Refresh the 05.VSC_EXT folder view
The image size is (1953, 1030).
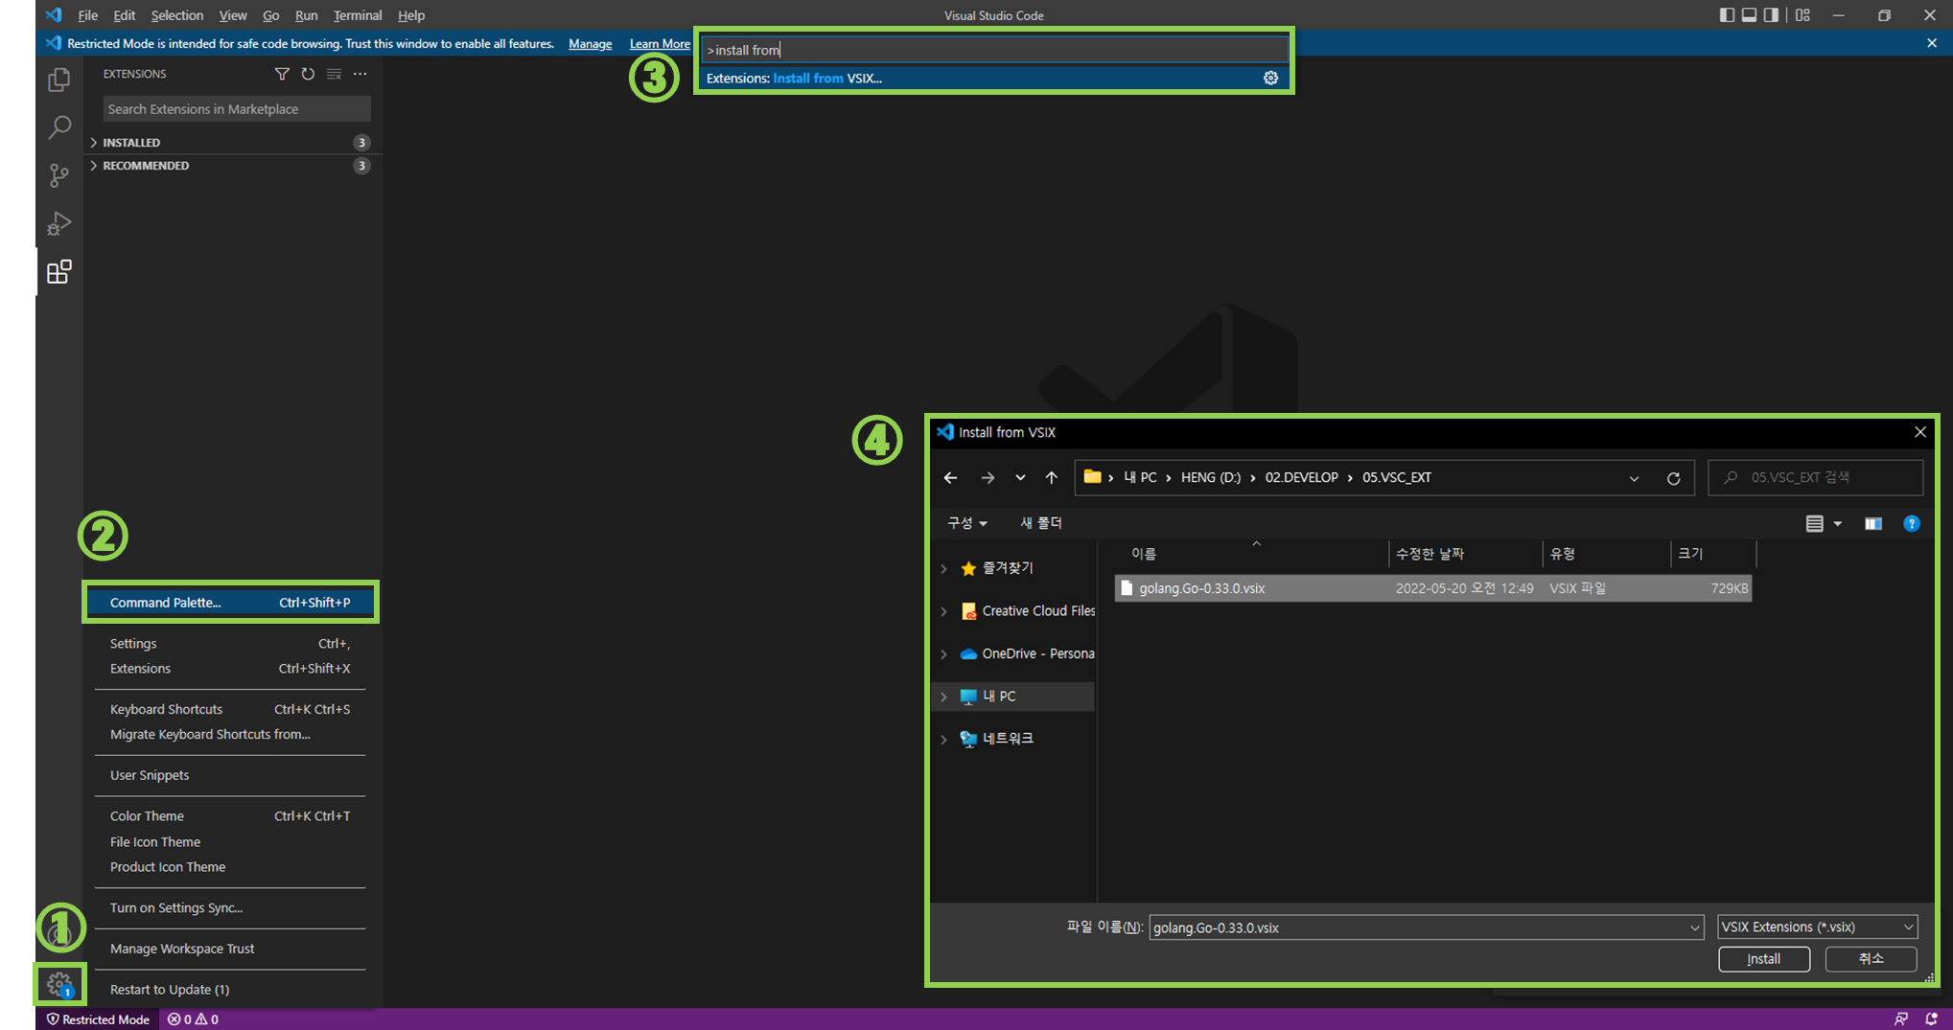(x=1674, y=478)
